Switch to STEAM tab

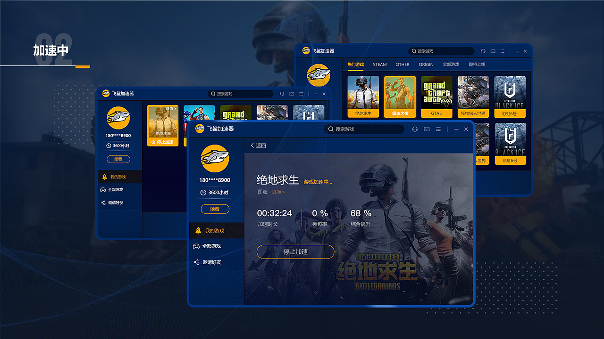coord(380,65)
